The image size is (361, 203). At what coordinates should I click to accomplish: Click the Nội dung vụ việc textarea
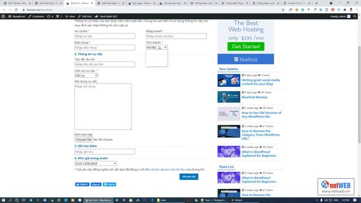coord(103,107)
